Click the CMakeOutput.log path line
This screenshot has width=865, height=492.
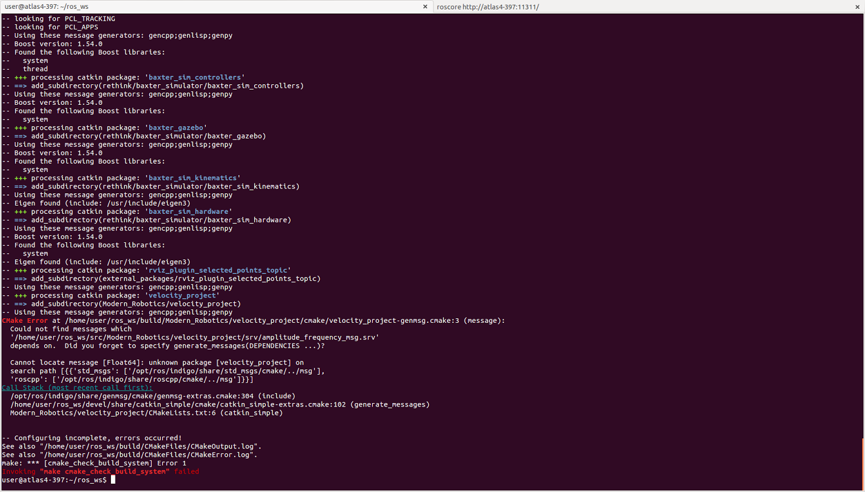131,447
